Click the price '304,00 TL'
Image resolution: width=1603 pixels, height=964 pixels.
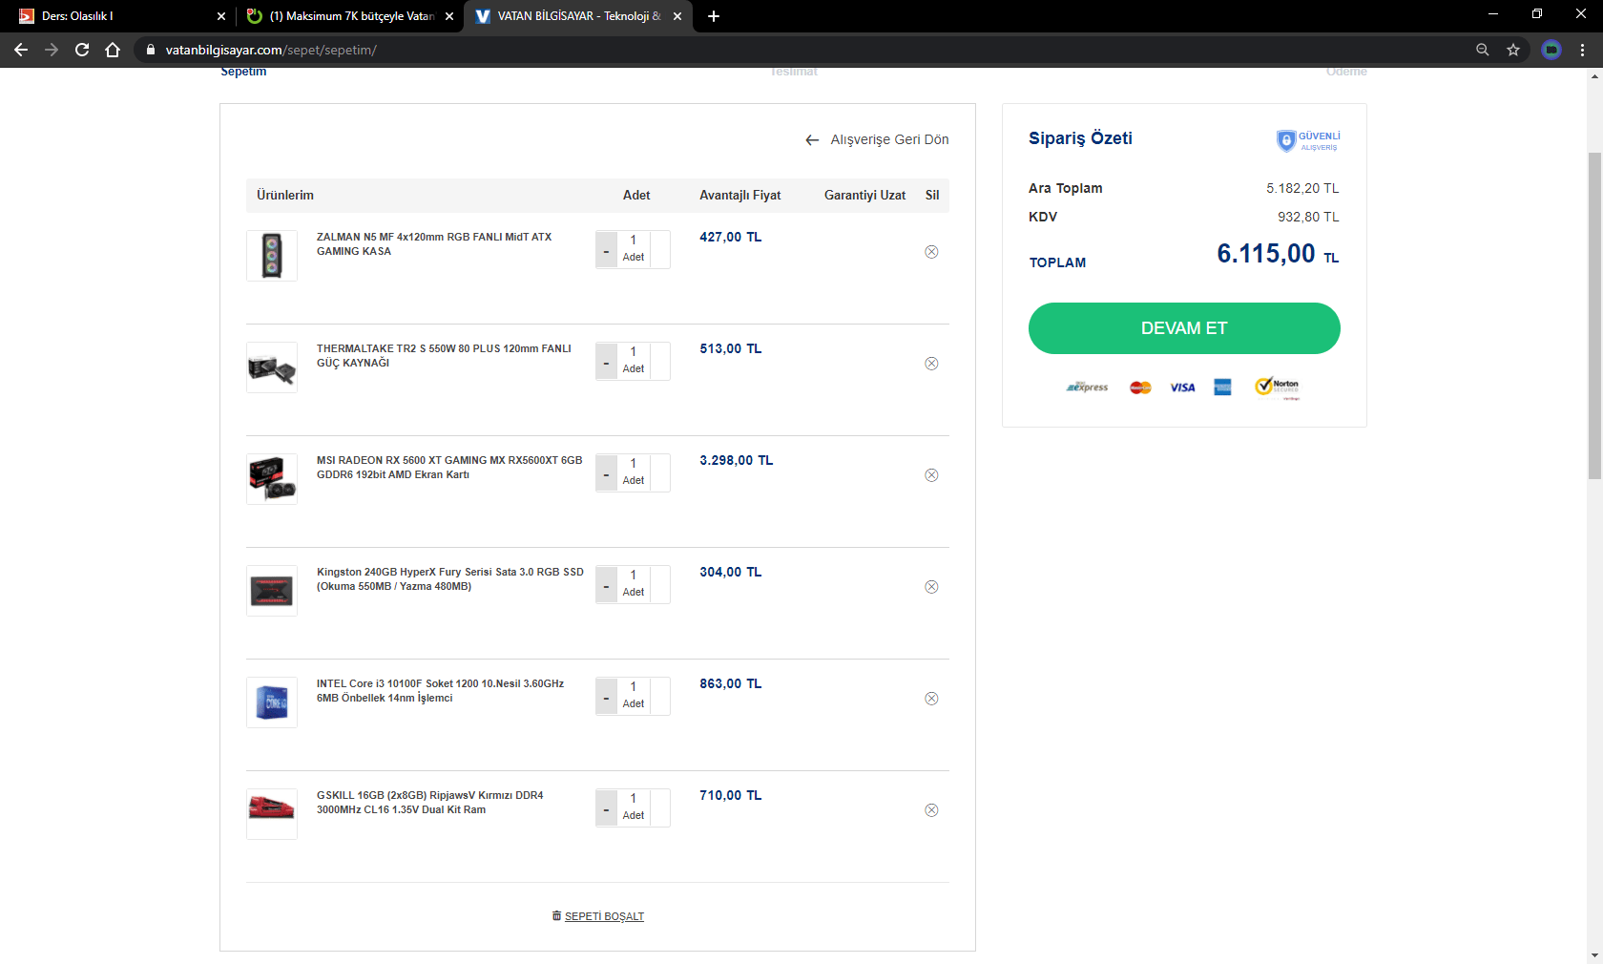point(731,572)
